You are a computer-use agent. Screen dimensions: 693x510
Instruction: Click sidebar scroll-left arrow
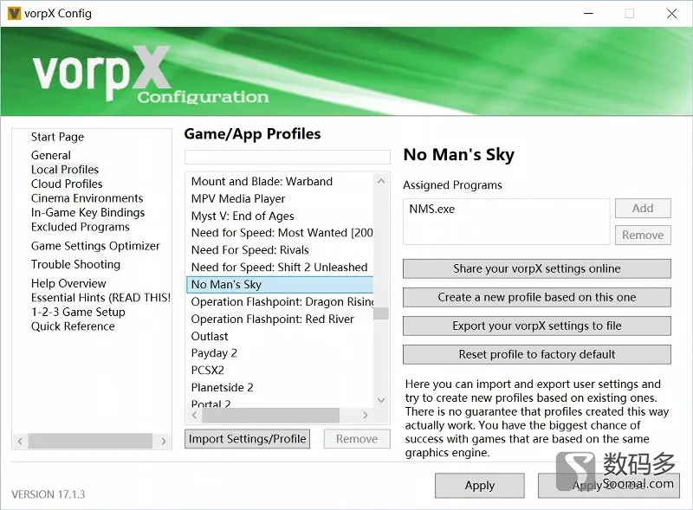click(20, 441)
